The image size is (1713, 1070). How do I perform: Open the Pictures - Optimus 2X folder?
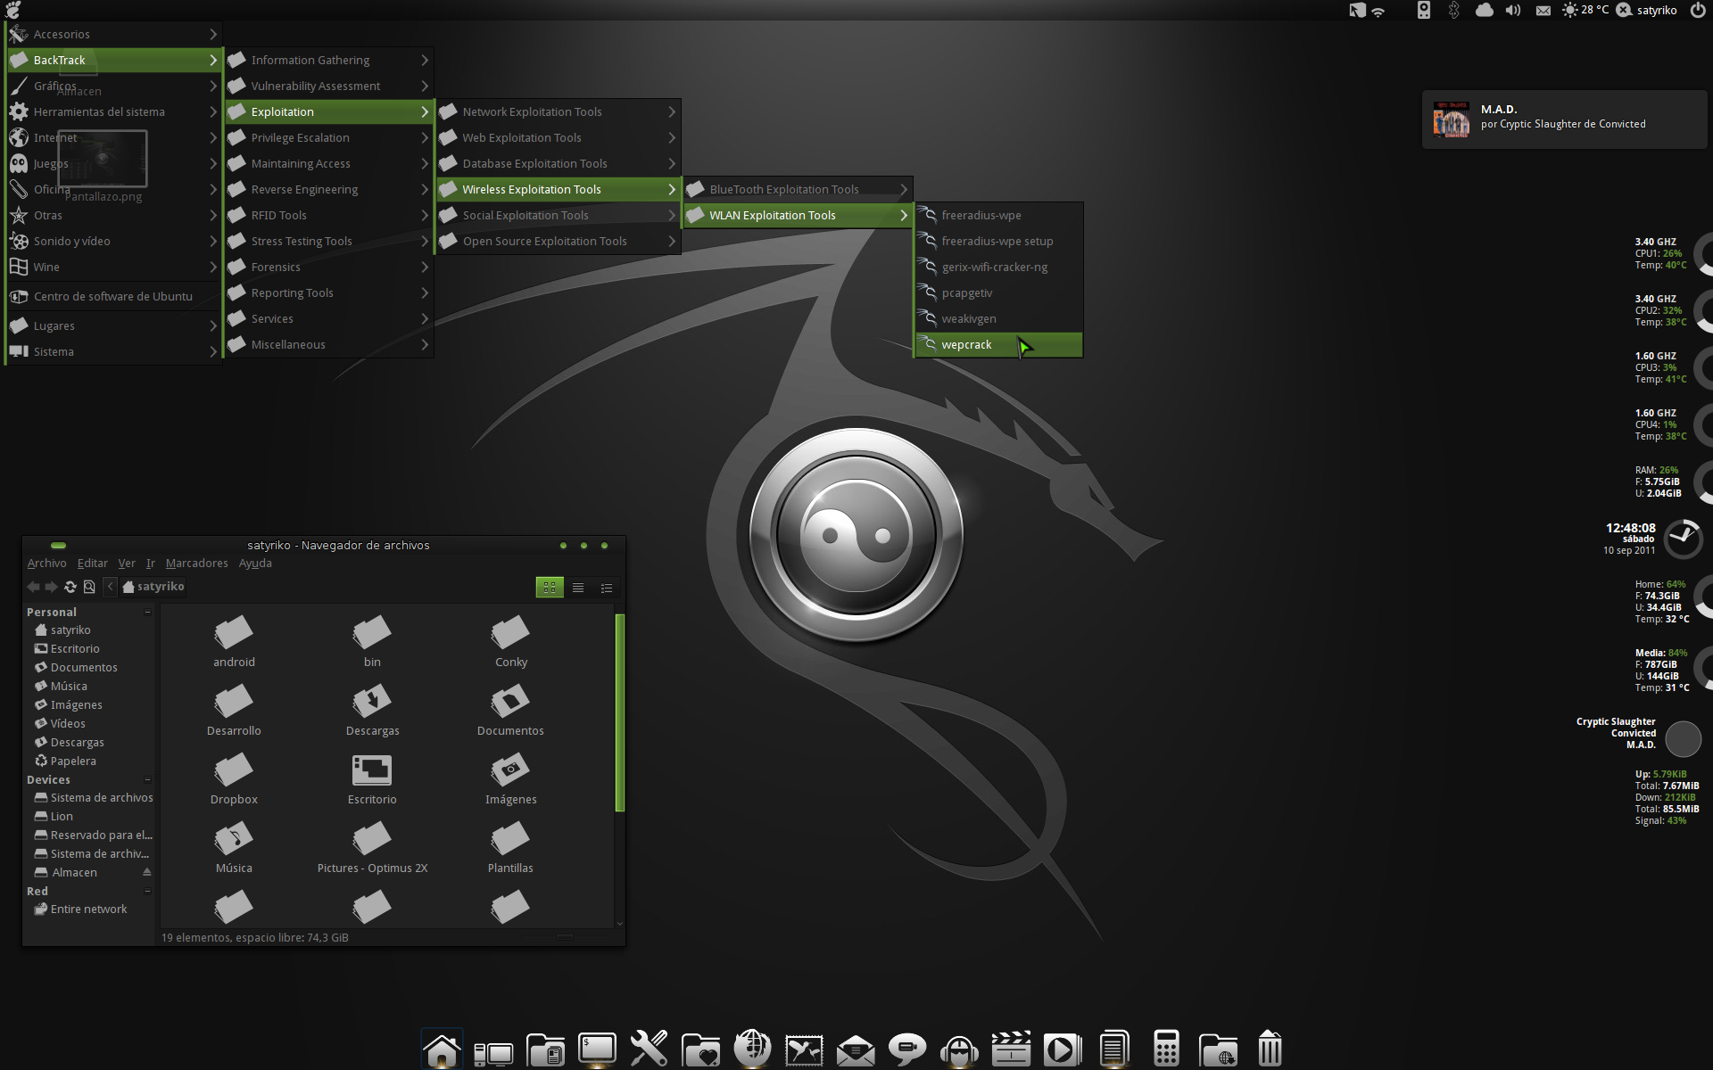pos(372,847)
